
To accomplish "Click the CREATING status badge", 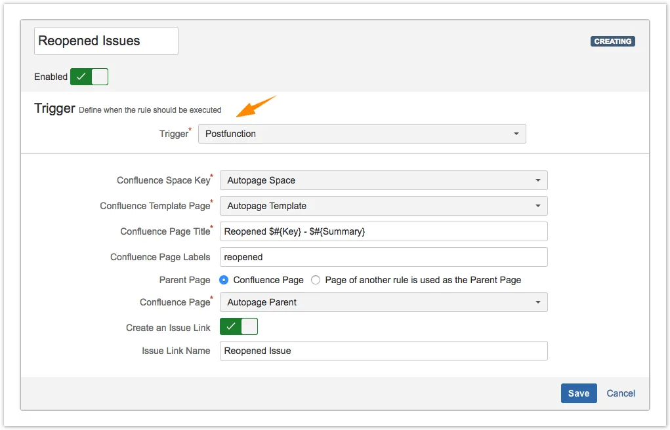I will point(612,41).
